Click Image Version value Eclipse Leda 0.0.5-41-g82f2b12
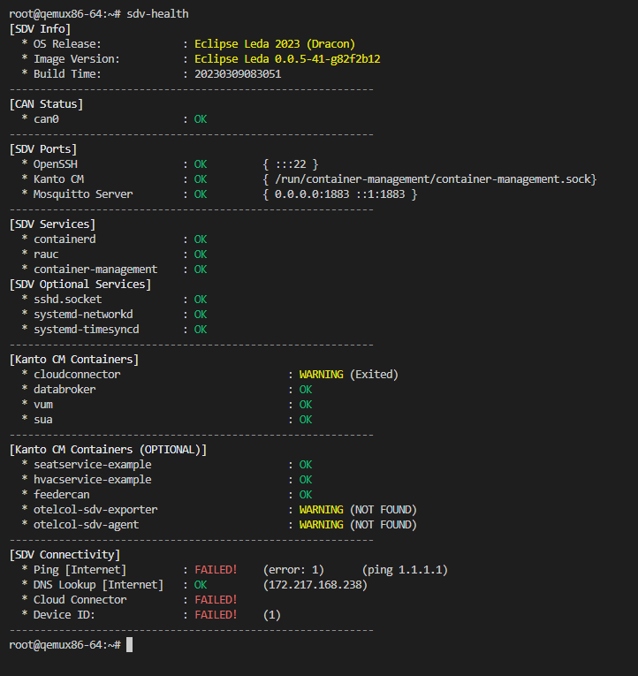The width and height of the screenshot is (638, 676). pyautogui.click(x=287, y=59)
